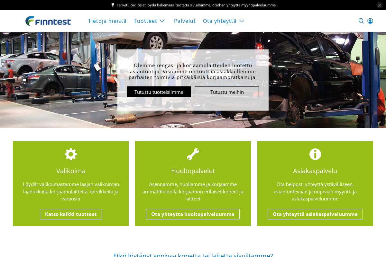
Task: Click Katso kaikki tuotteet
Action: [x=71, y=214]
